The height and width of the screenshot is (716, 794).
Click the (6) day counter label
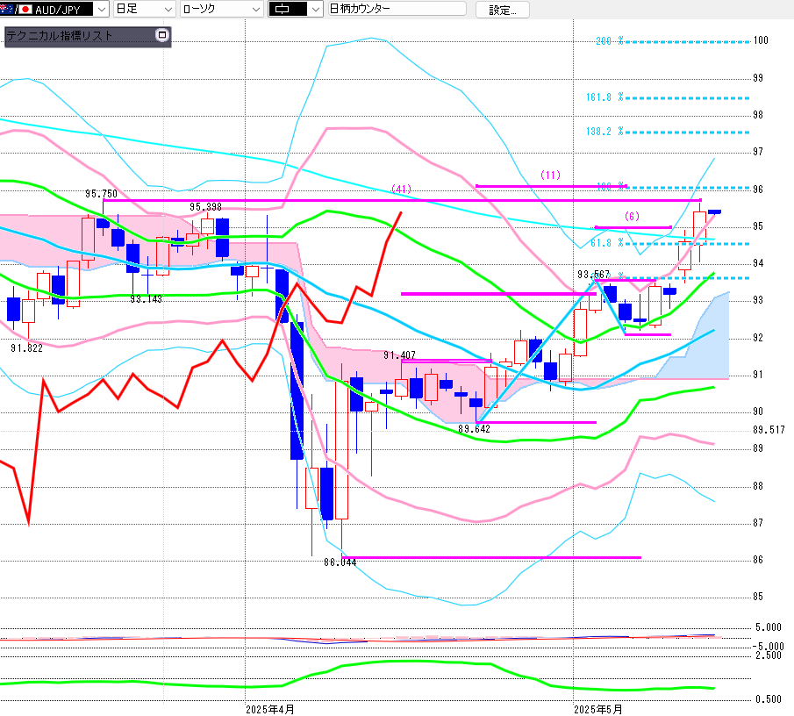click(x=632, y=217)
